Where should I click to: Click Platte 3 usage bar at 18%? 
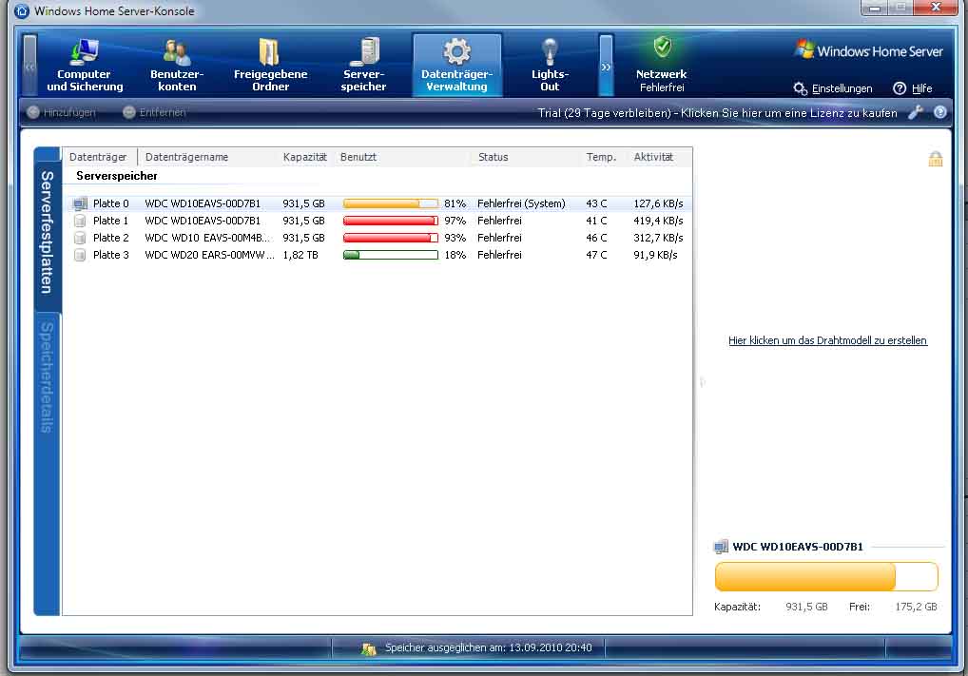[390, 255]
